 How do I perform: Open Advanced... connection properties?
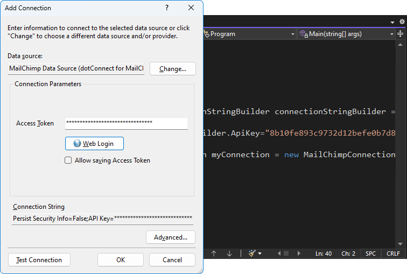(x=171, y=237)
